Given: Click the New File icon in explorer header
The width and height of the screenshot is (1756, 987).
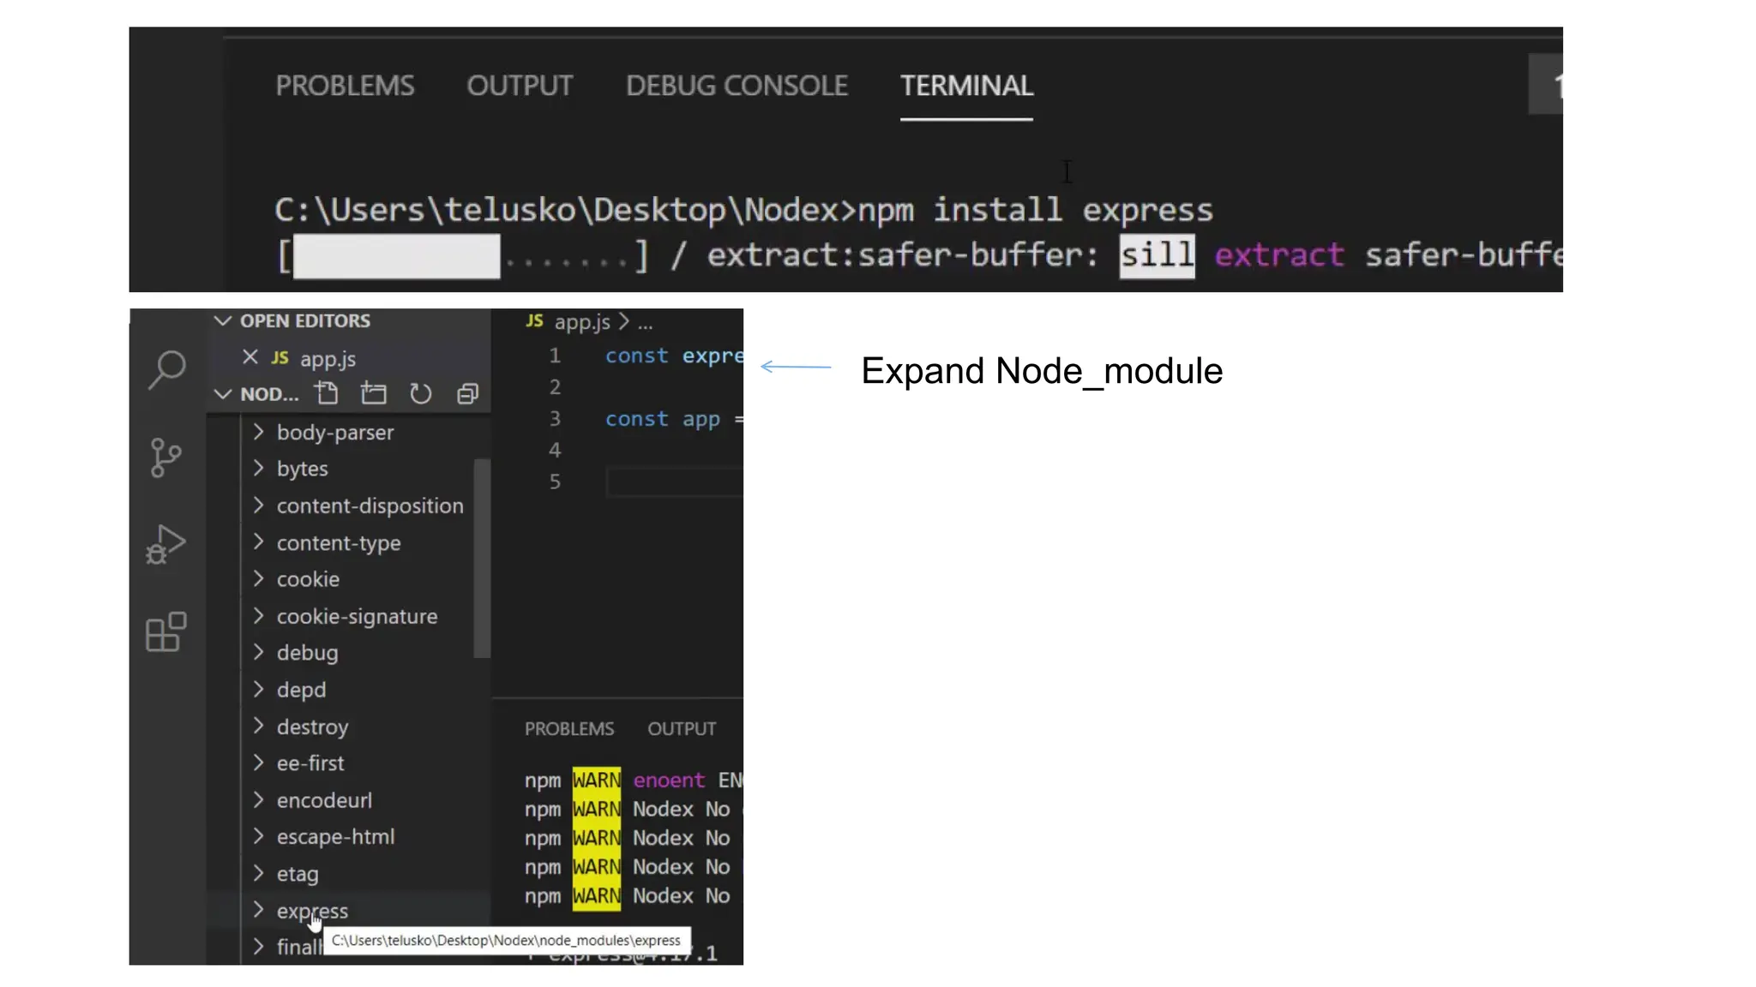Looking at the screenshot, I should pyautogui.click(x=327, y=394).
